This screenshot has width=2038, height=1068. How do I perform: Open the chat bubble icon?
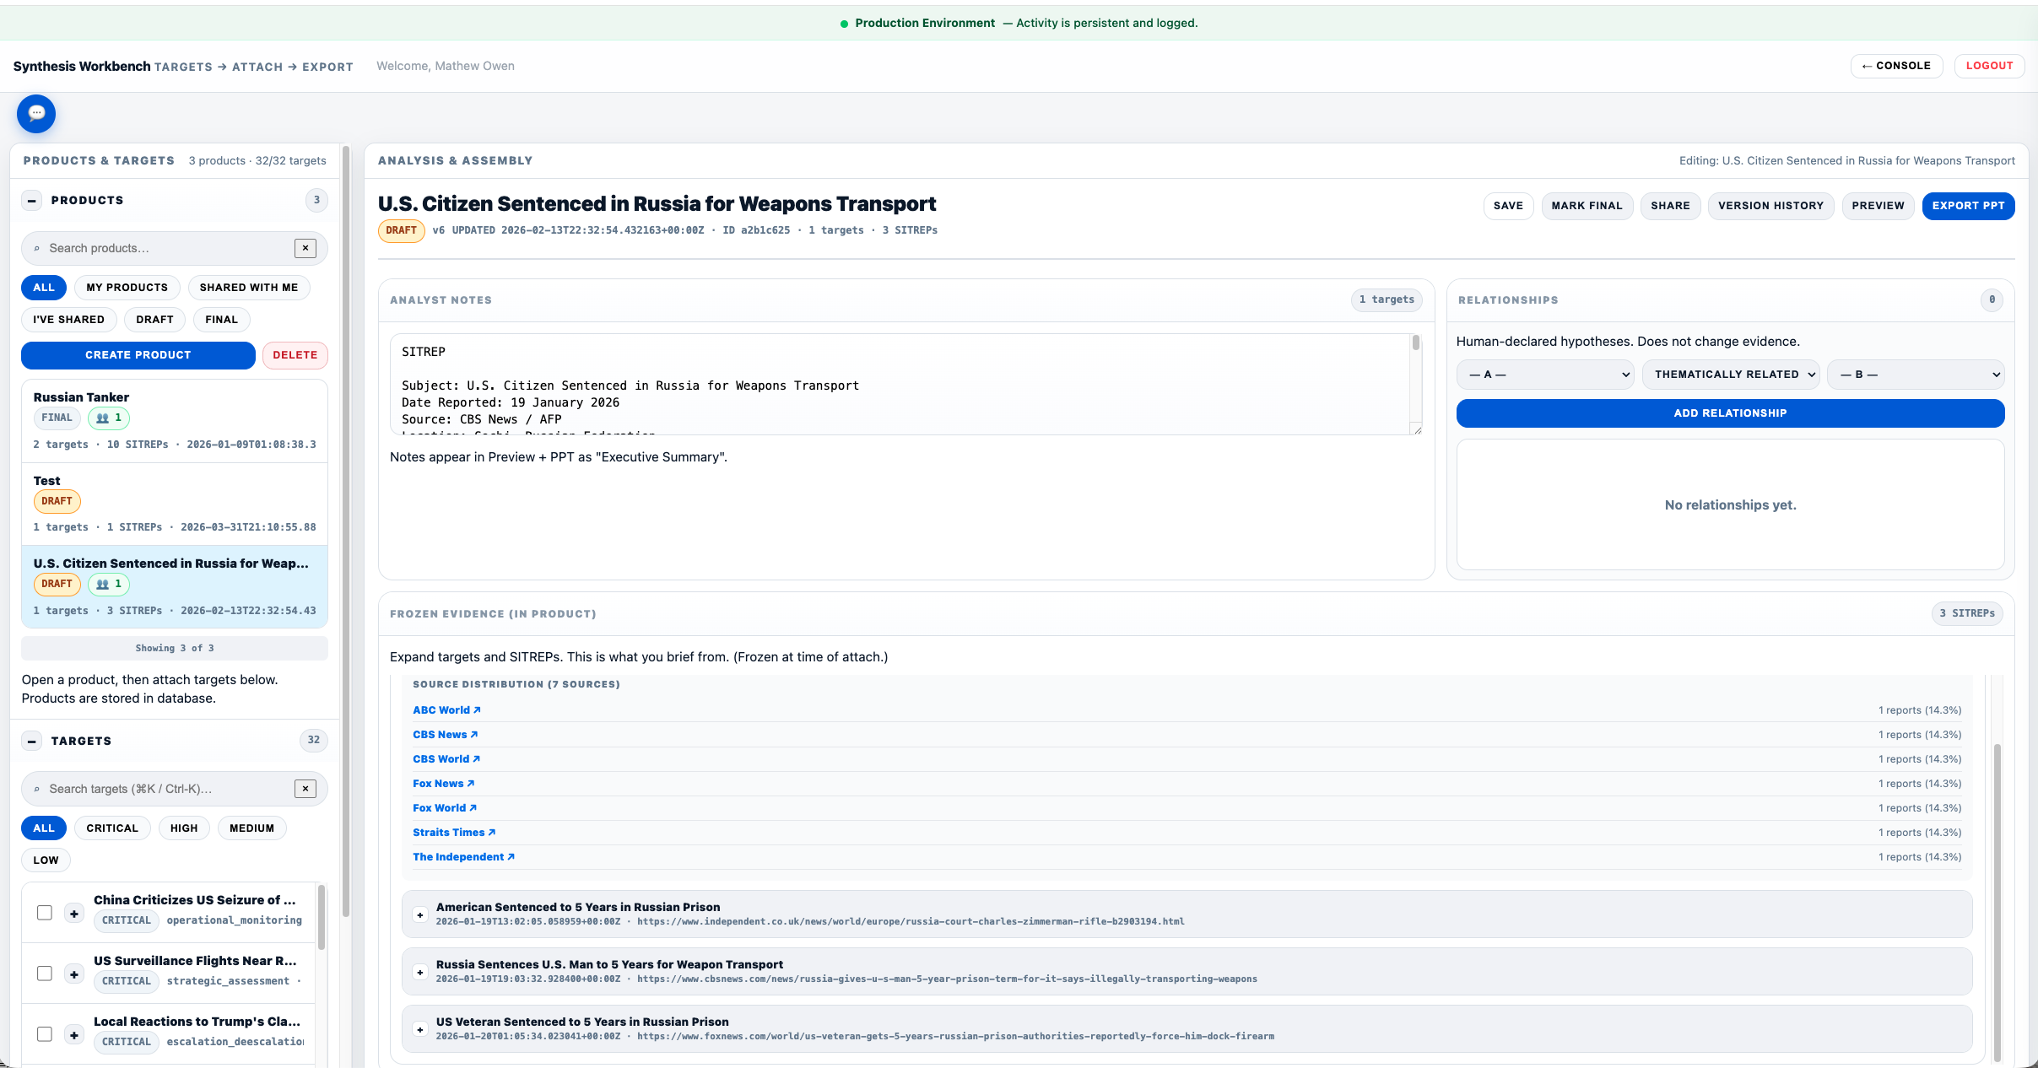[35, 113]
